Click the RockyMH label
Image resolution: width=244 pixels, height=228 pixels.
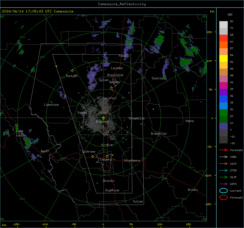pyautogui.click(x=72, y=76)
